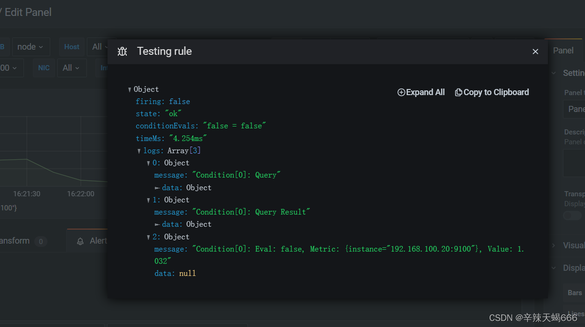This screenshot has height=327, width=585.
Task: Click the bug icon beside Testing rule
Action: click(123, 52)
